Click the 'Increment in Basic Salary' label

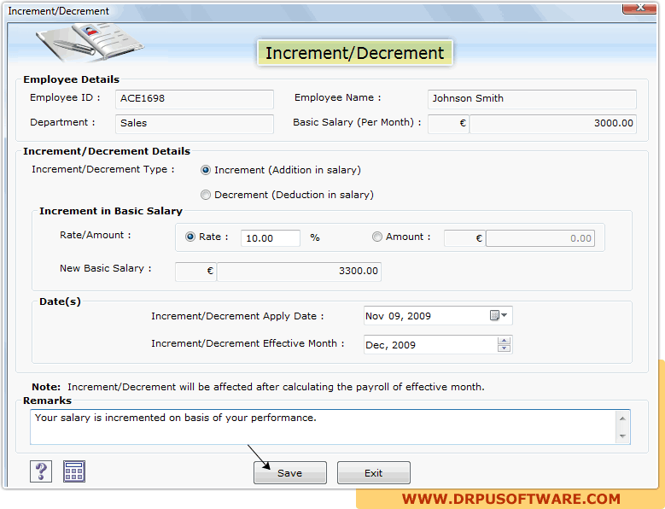[x=111, y=211]
